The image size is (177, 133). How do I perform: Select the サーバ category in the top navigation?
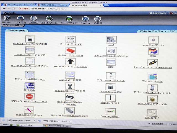pos(33,20)
